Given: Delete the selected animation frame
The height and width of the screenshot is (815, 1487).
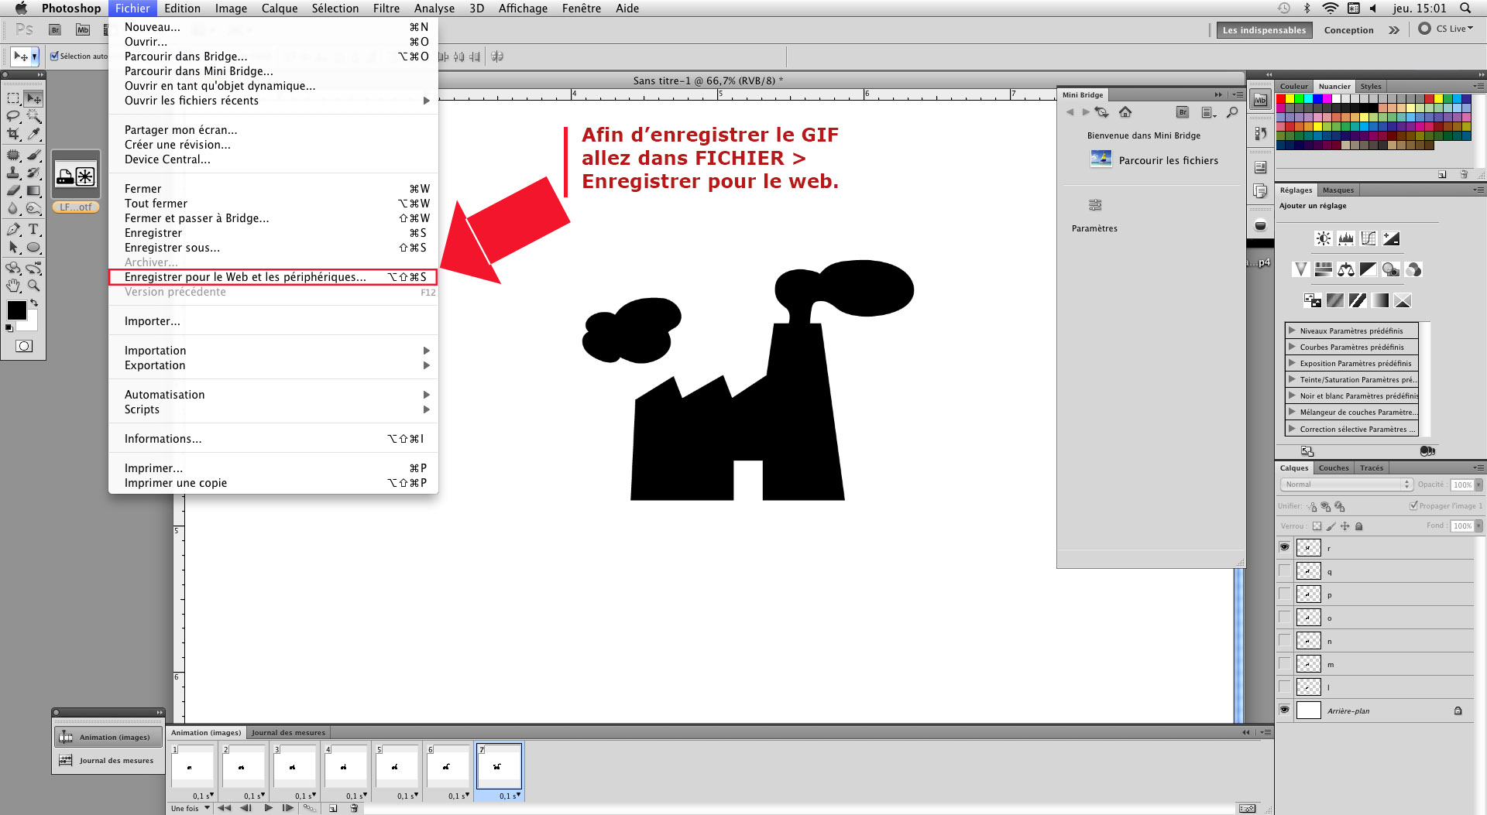Looking at the screenshot, I should [354, 808].
